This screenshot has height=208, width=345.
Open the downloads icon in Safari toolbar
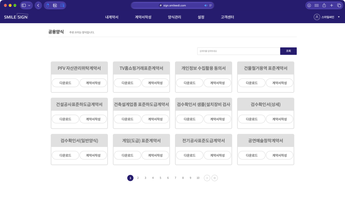coord(309,5)
